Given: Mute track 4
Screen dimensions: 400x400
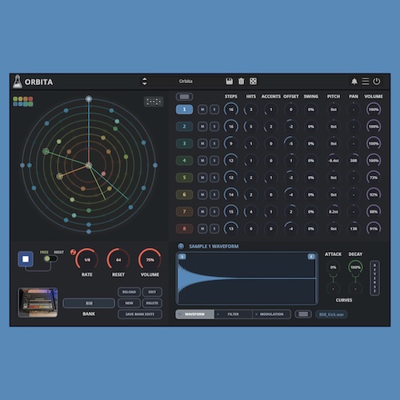Looking at the screenshot, I should pyautogui.click(x=202, y=161).
